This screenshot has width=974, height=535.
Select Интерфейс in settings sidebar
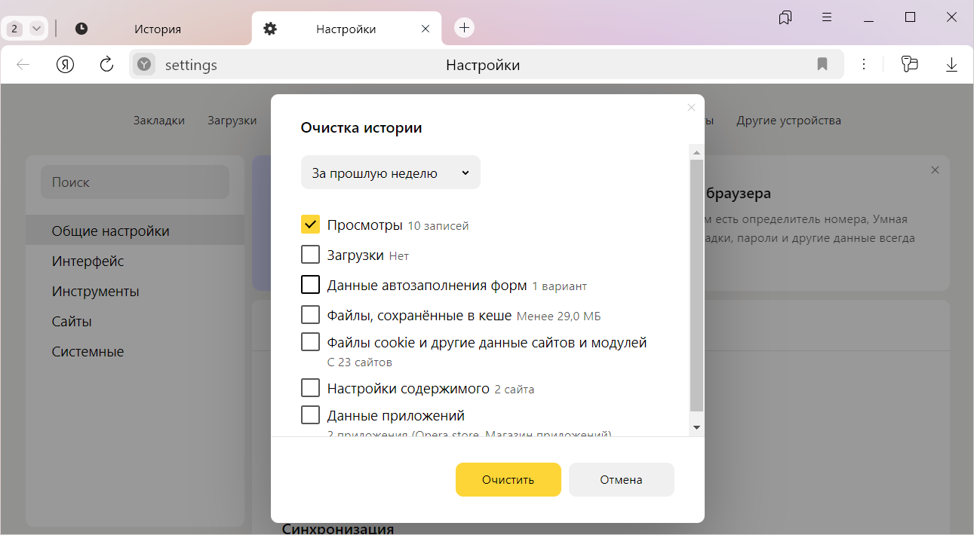pyautogui.click(x=88, y=261)
